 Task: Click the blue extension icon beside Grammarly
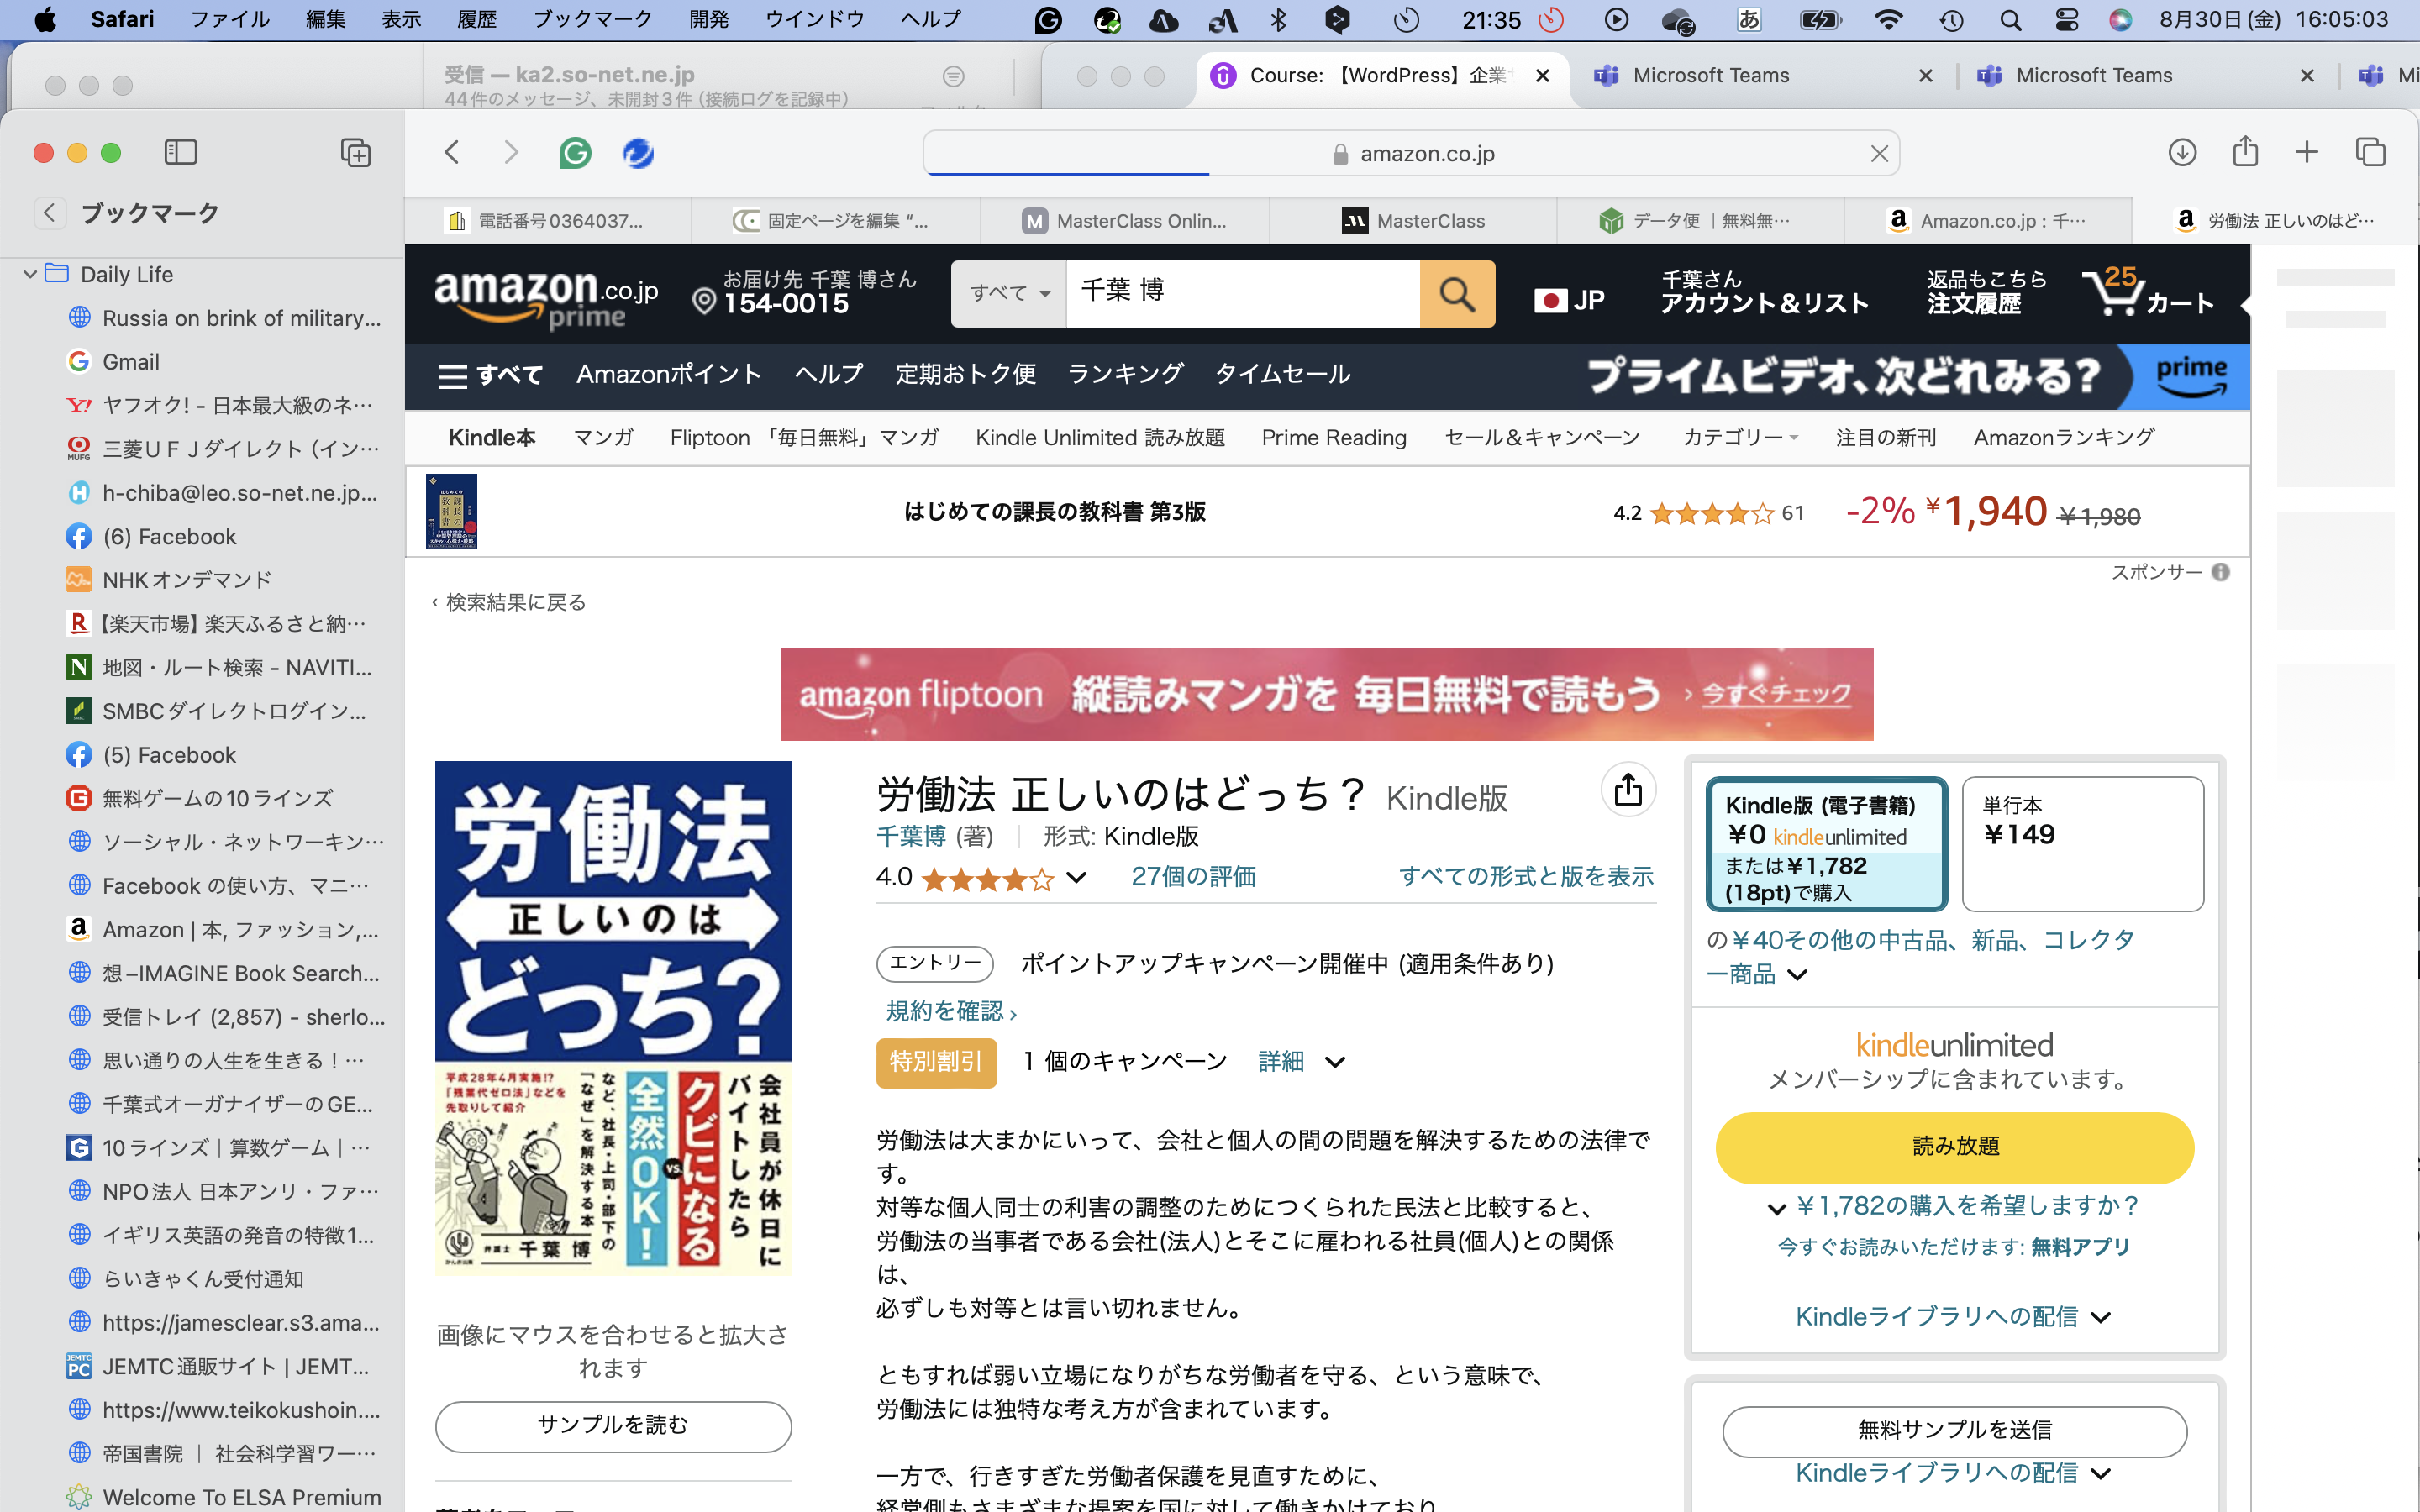[638, 153]
